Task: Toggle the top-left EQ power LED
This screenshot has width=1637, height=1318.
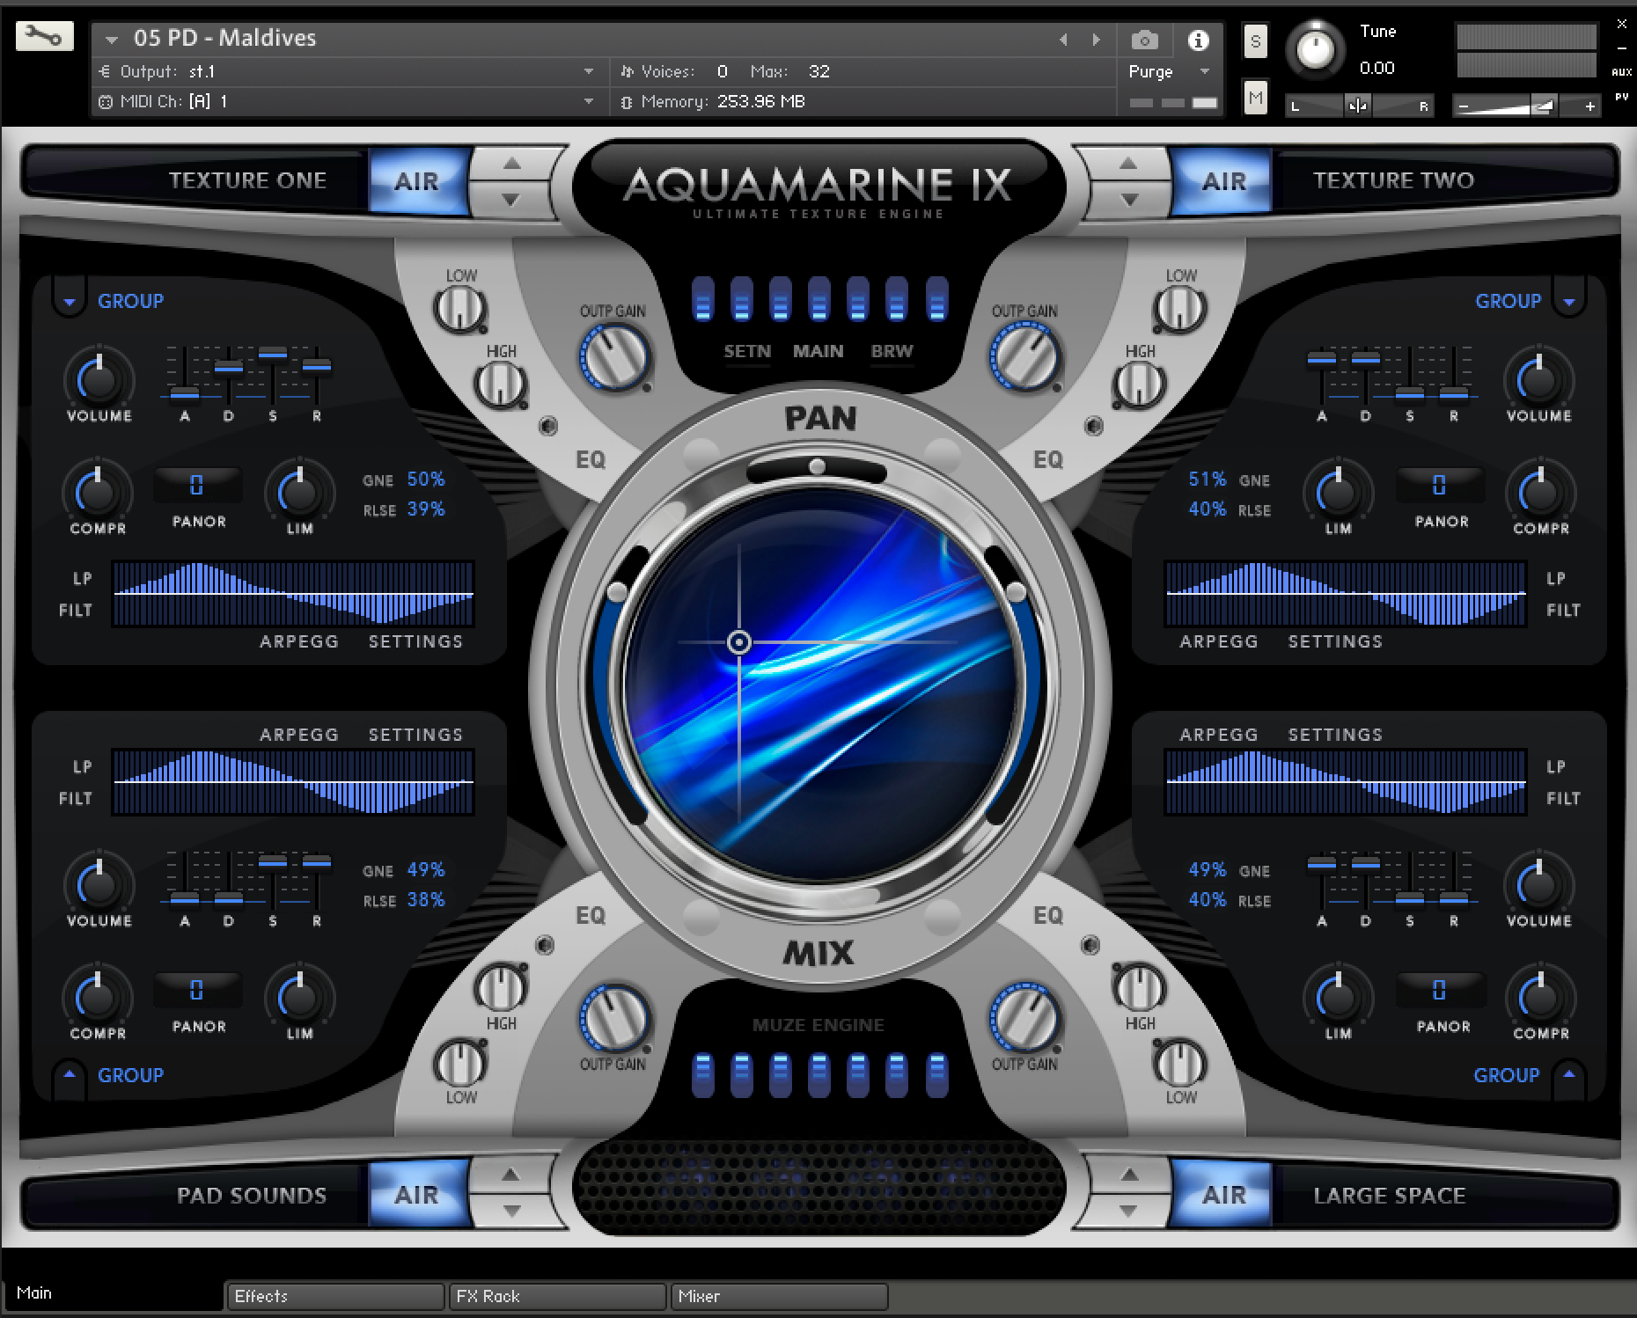Action: click(548, 426)
